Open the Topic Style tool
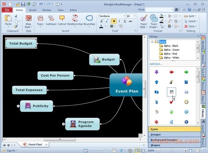Viewport: 208px width, 153px height. pos(144,21)
